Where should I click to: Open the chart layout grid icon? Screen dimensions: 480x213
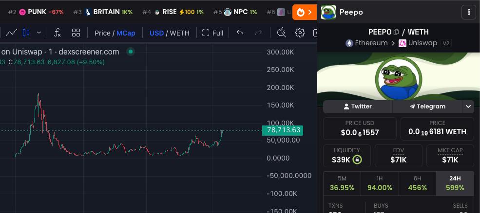pyautogui.click(x=76, y=33)
